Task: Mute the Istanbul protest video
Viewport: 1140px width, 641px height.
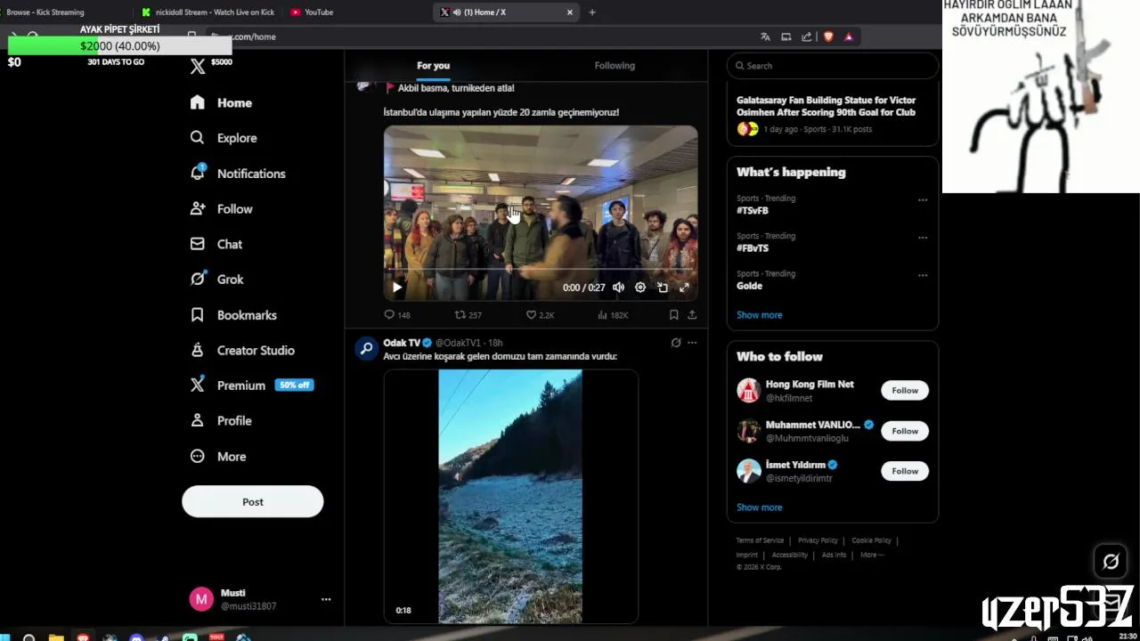Action: click(x=618, y=288)
